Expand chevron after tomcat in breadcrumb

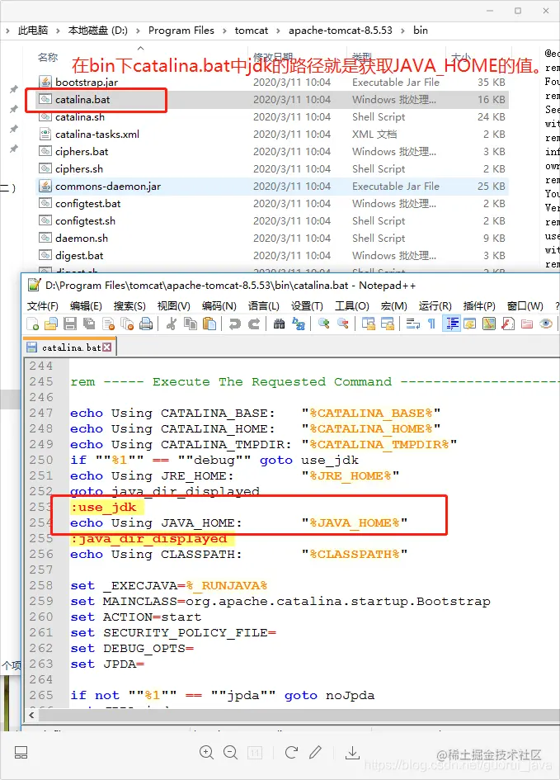tap(278, 31)
